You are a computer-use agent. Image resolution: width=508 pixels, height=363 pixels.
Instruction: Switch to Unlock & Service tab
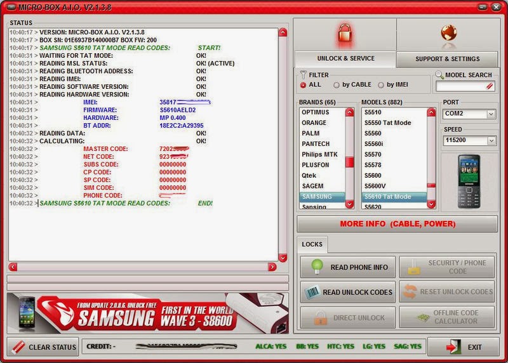pos(345,58)
